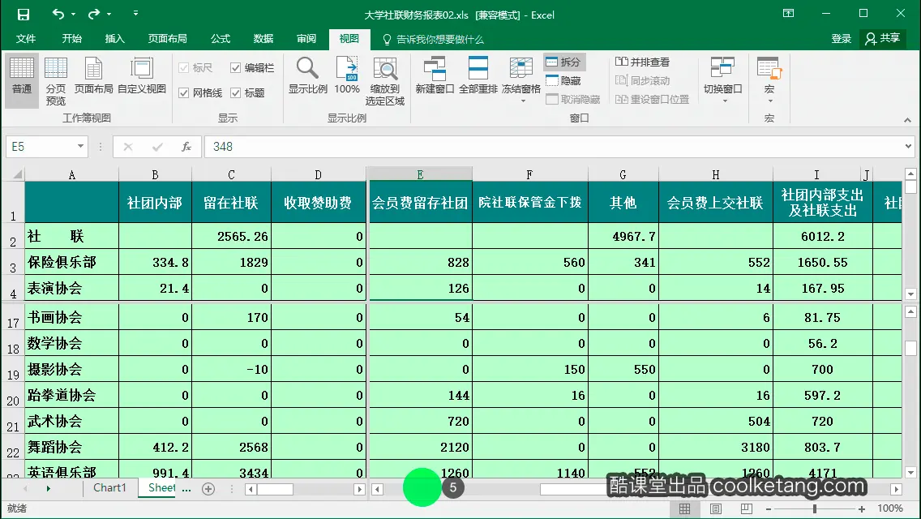921x519 pixels.
Task: Open the Review (审阅) tab
Action: coord(306,39)
